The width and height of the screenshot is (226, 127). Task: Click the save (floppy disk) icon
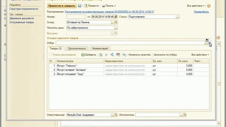point(79,6)
